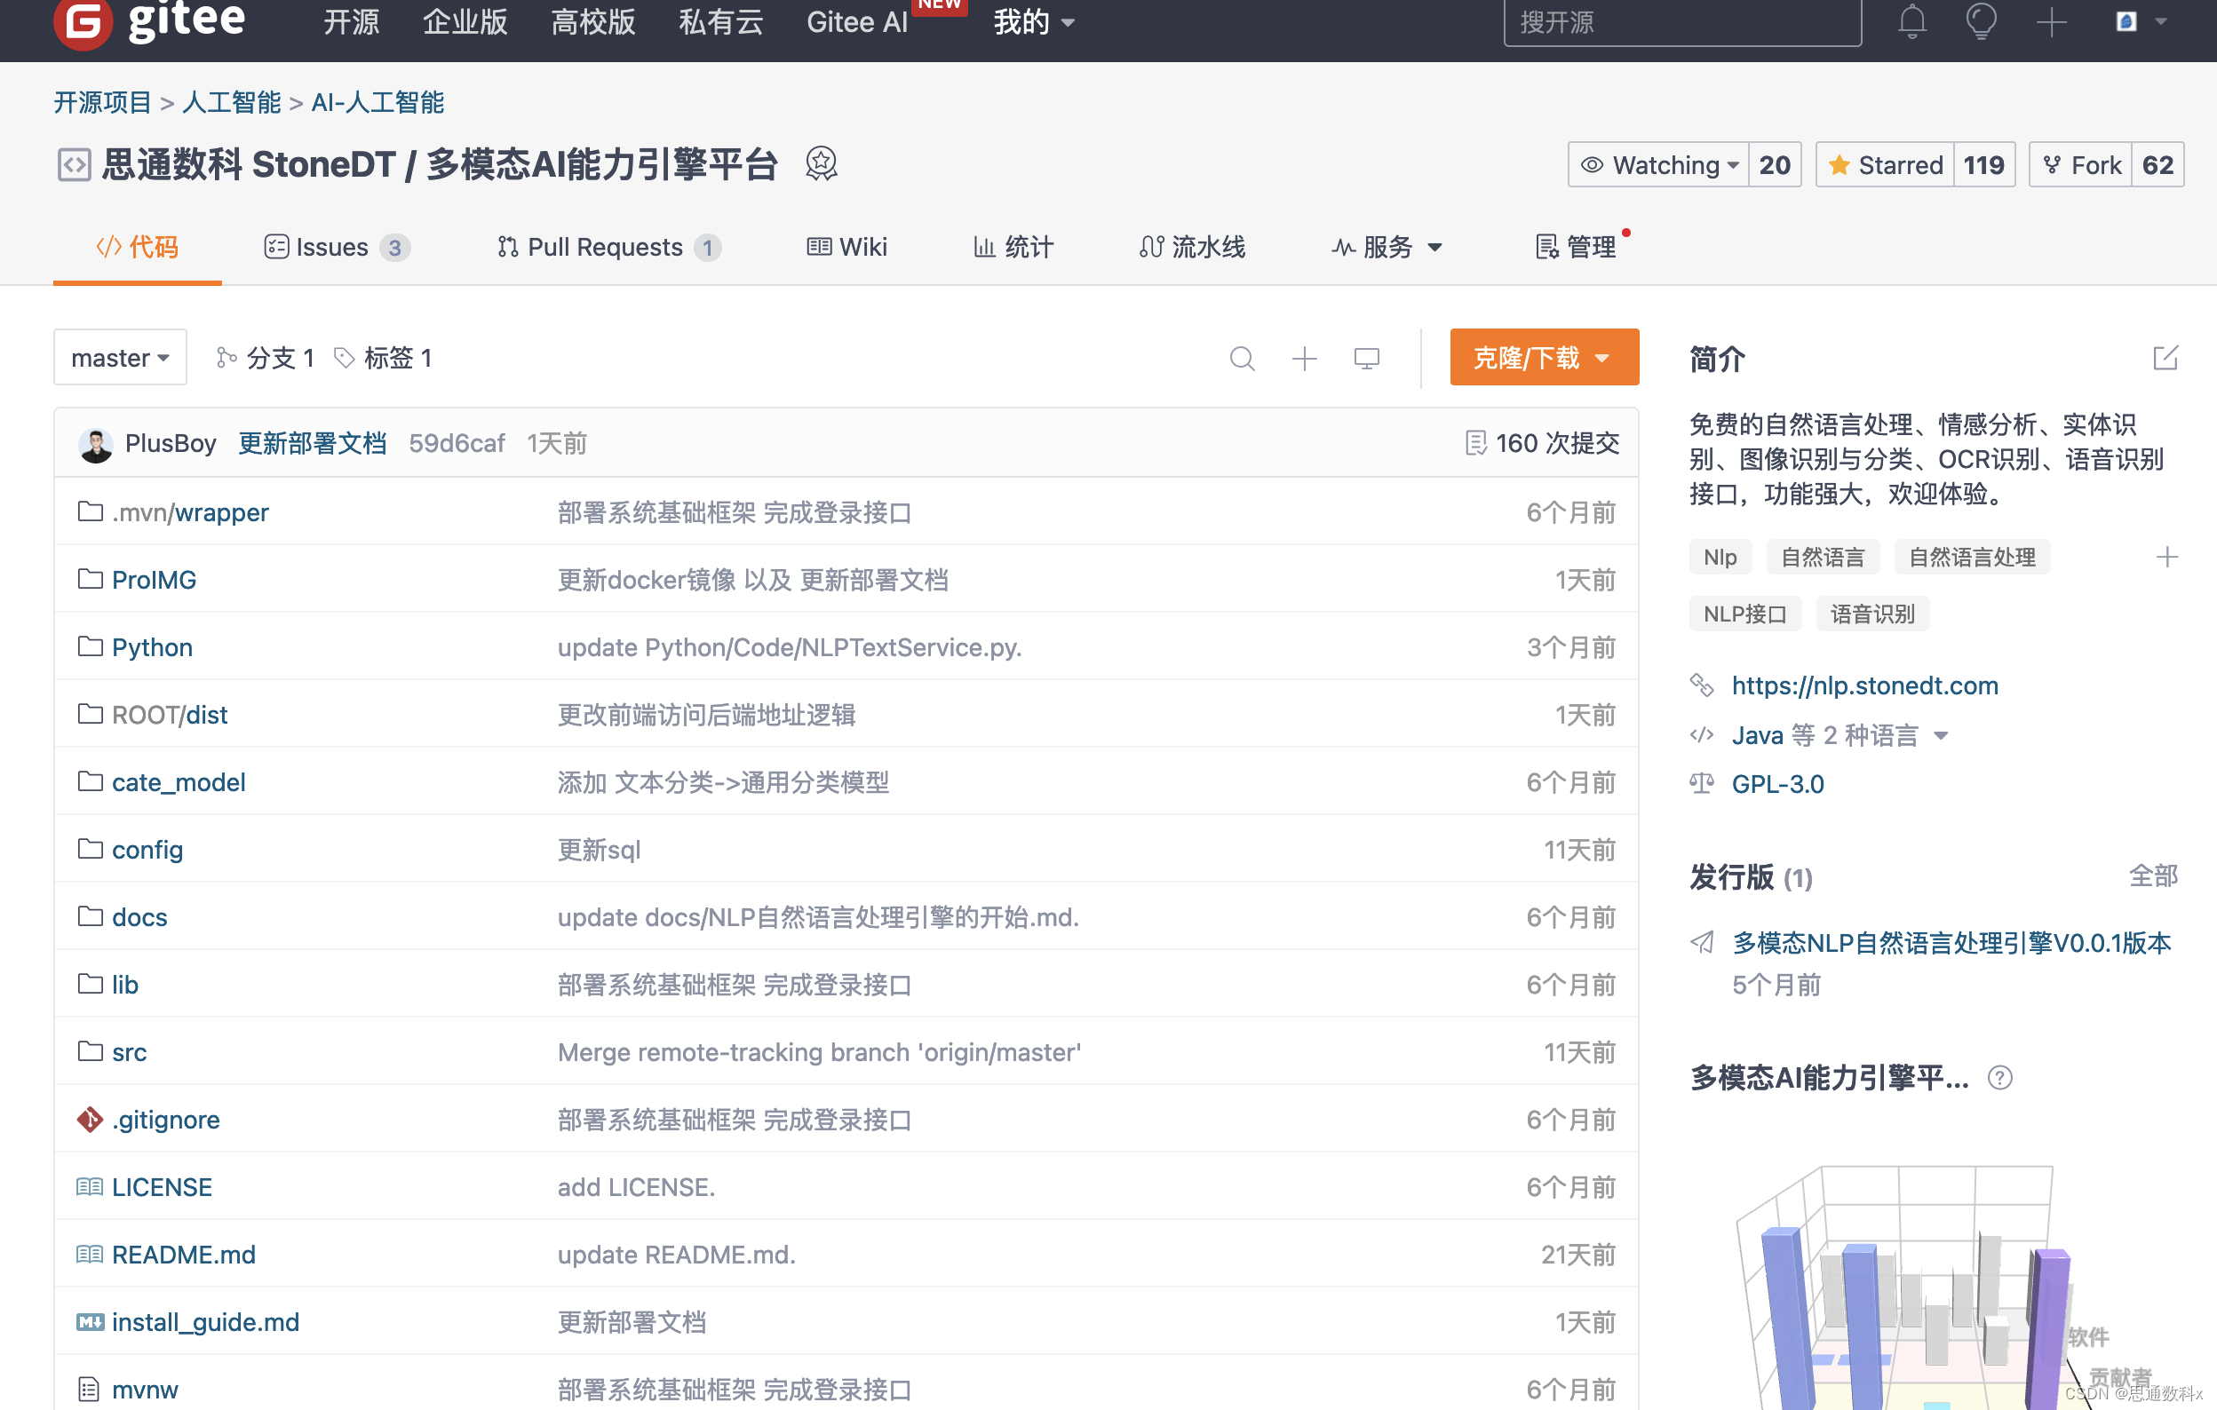Viewport: 2217px width, 1410px height.
Task: Expand the 克隆/下载 dropdown button
Action: tap(1600, 359)
